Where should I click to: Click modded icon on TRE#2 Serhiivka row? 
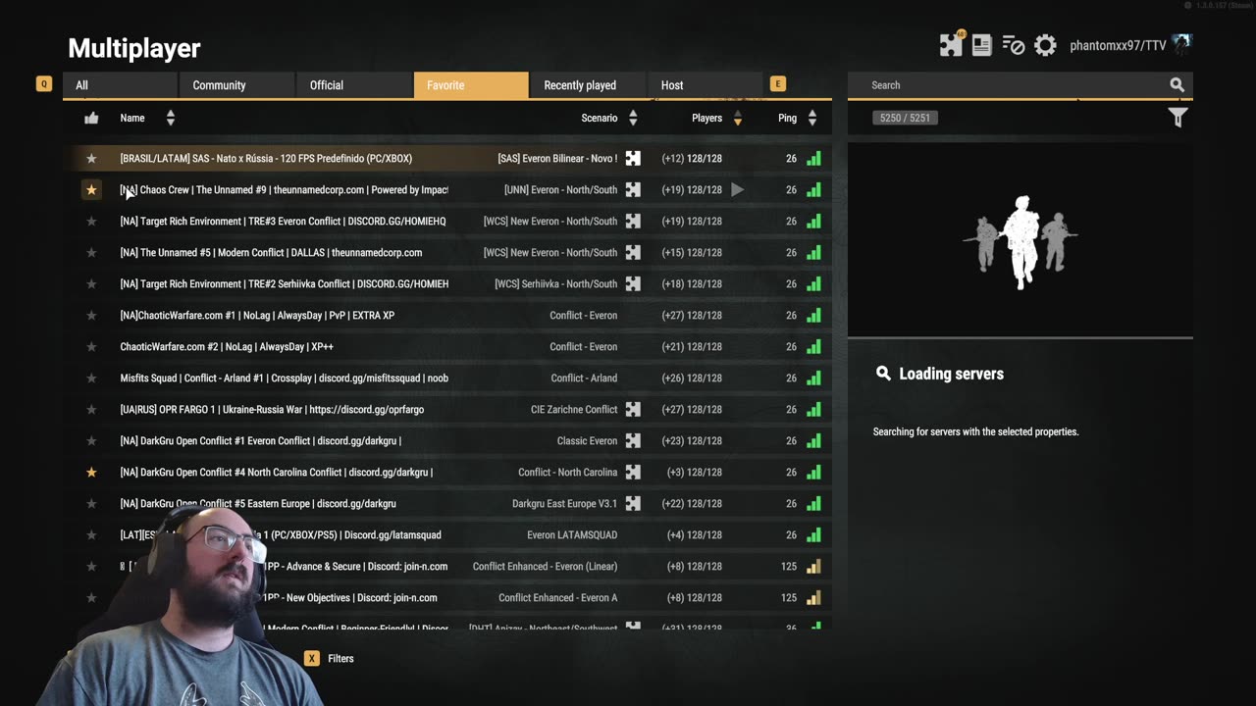pyautogui.click(x=633, y=283)
